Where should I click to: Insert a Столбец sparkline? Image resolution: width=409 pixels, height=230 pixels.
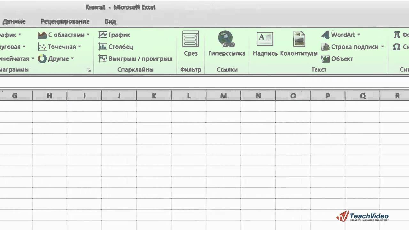tap(116, 47)
